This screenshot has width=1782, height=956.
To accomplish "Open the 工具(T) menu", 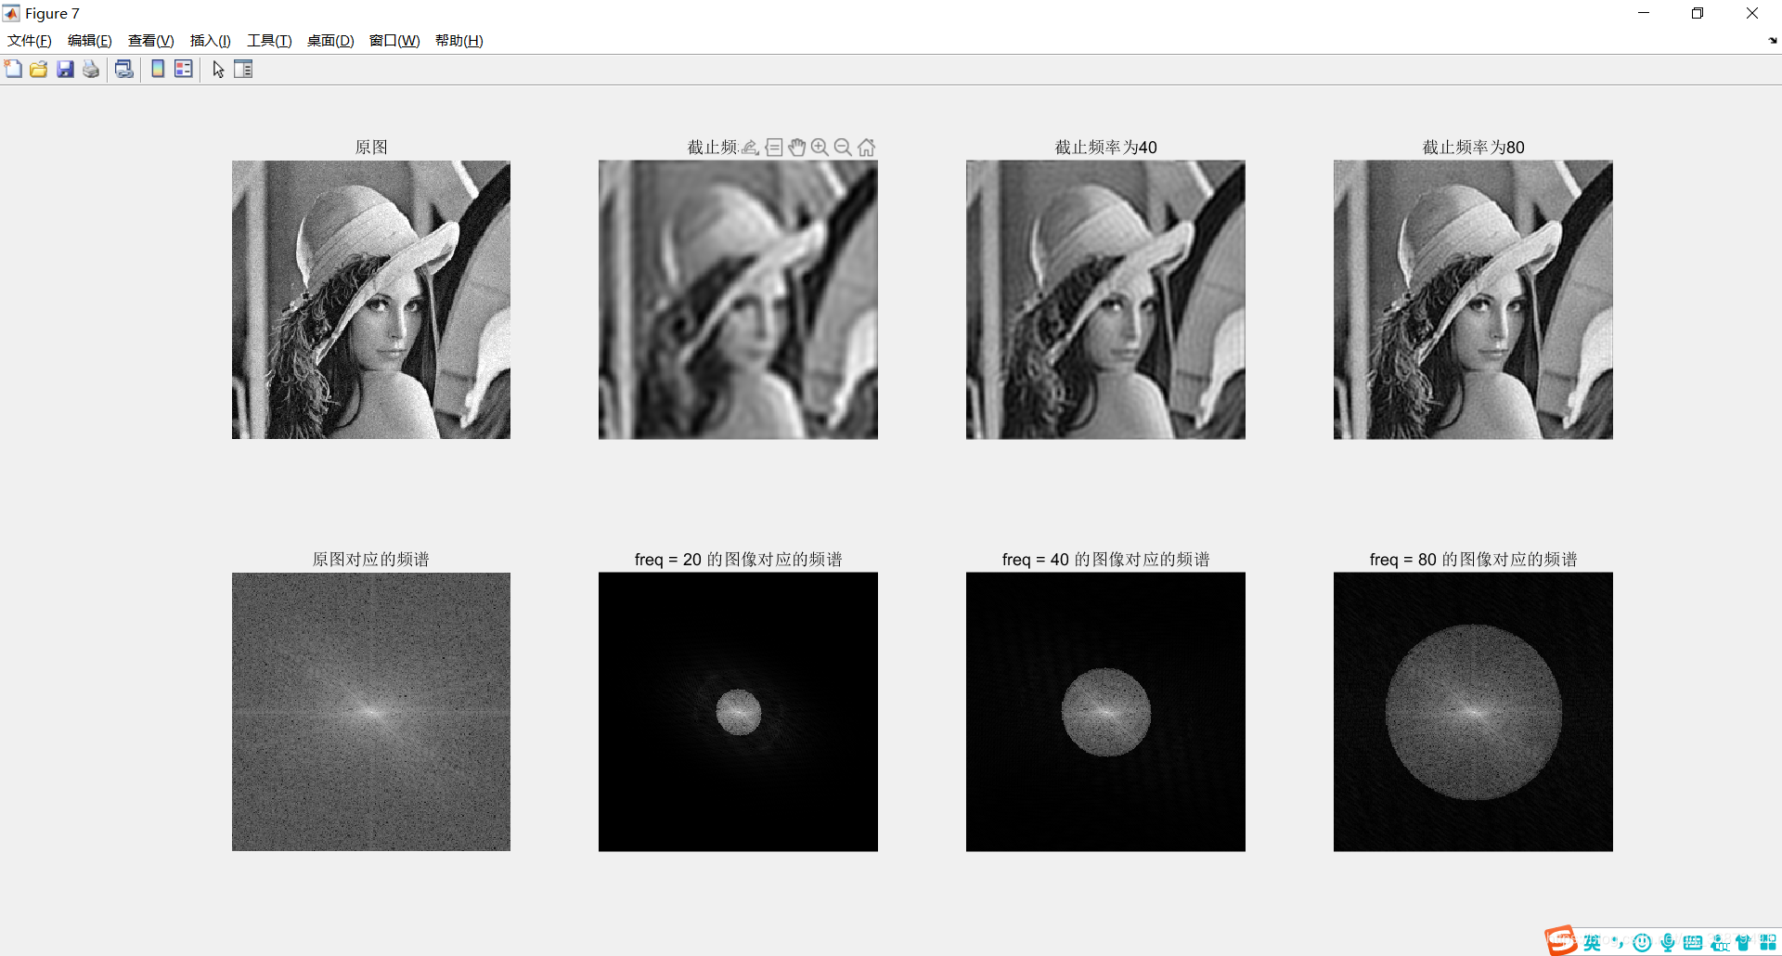I will [269, 41].
